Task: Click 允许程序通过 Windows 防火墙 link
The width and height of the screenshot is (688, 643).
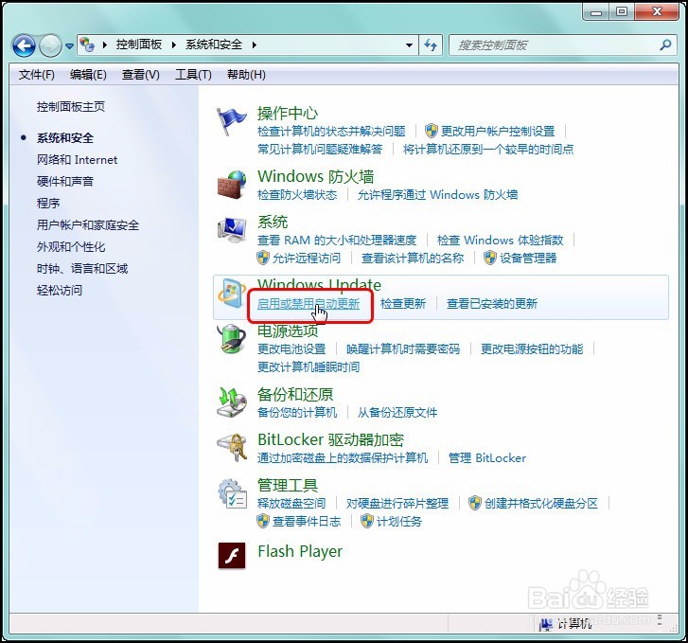Action: (437, 194)
